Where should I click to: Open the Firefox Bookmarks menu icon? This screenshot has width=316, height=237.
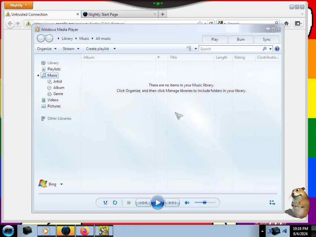coord(298,23)
